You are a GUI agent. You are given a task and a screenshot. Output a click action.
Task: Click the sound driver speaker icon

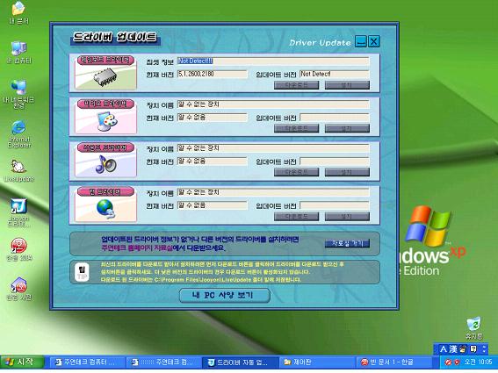[x=106, y=164]
